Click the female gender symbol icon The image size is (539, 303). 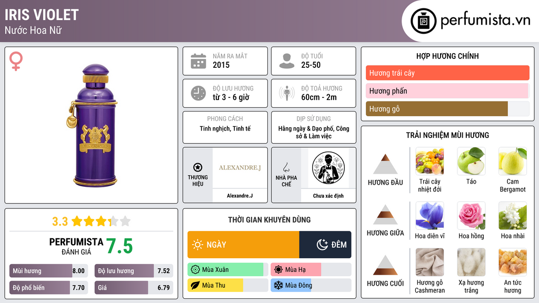pyautogui.click(x=16, y=61)
